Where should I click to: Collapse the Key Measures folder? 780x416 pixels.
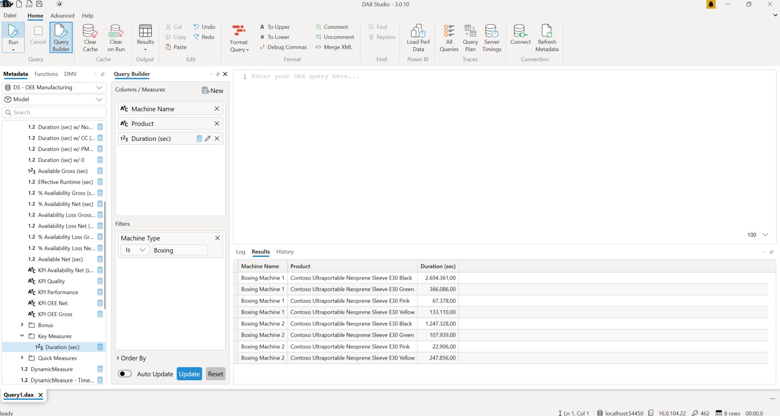tap(22, 336)
